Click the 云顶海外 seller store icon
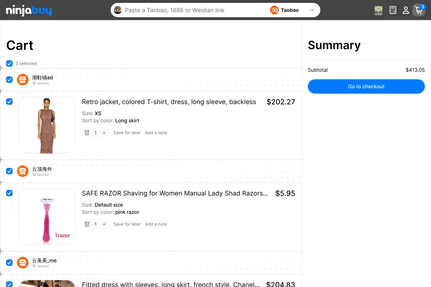Screen dimensions: 431x287 tap(23, 171)
